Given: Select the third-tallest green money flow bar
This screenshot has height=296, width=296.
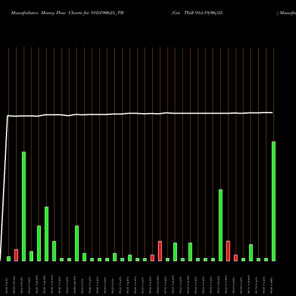Looking at the screenshot, I should click(221, 226).
